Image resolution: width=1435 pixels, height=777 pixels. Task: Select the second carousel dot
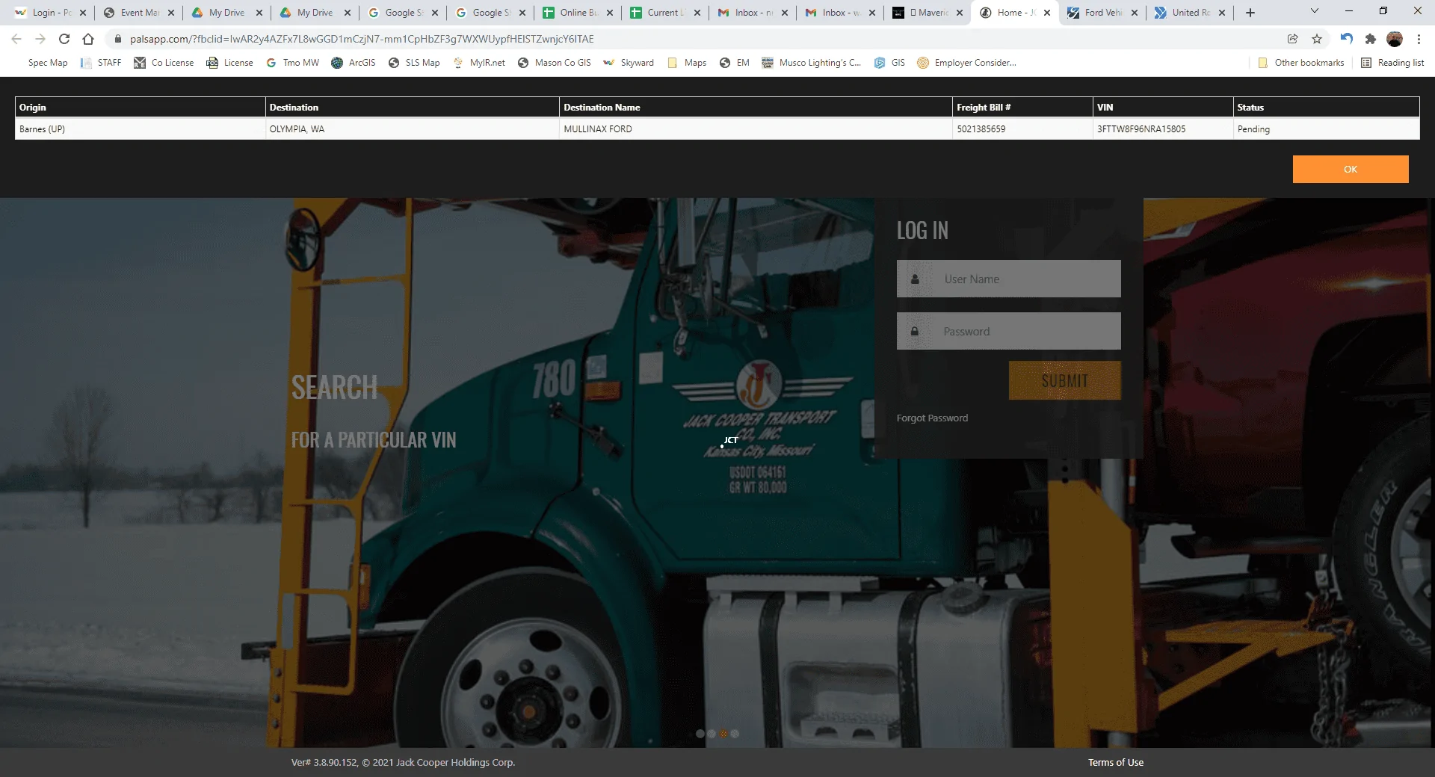click(712, 734)
